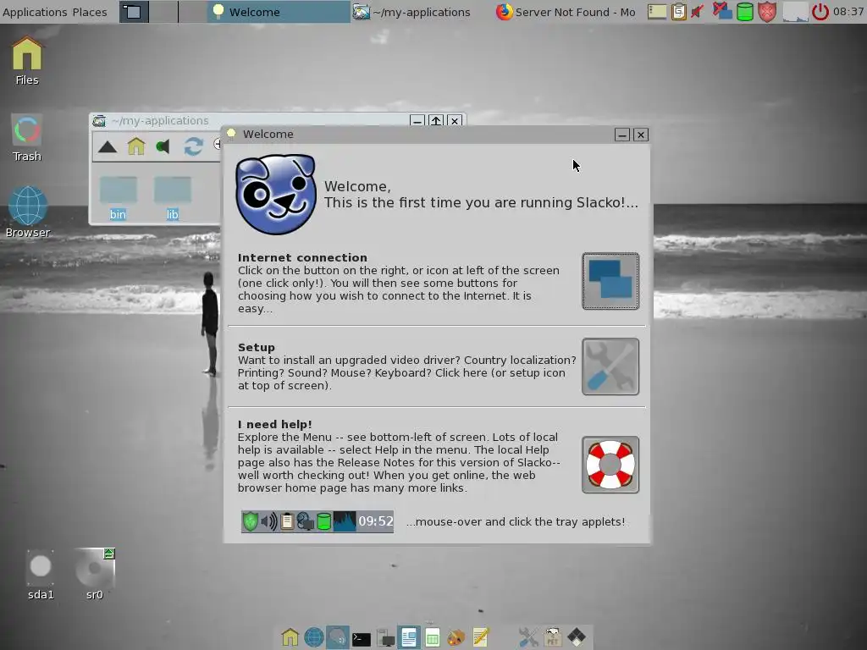Open the PET package manager in the dock
This screenshot has width=867, height=650.
(x=552, y=637)
